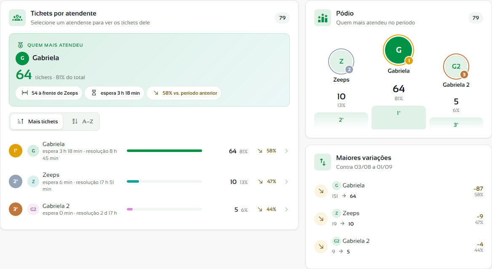This screenshot has height=269, width=492.
Task: Expand the Zeeps row with the chevron
Action: point(286,182)
